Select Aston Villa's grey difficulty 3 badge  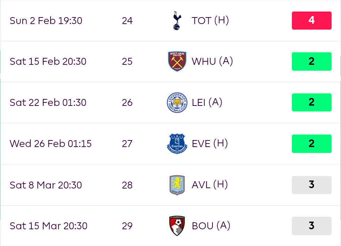click(x=311, y=185)
